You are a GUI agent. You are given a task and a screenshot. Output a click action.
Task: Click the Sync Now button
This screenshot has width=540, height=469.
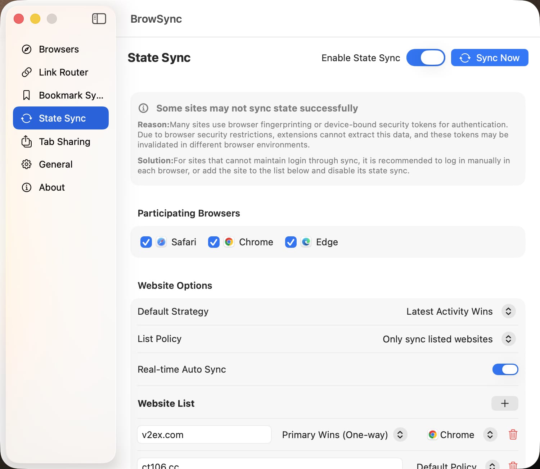point(490,58)
